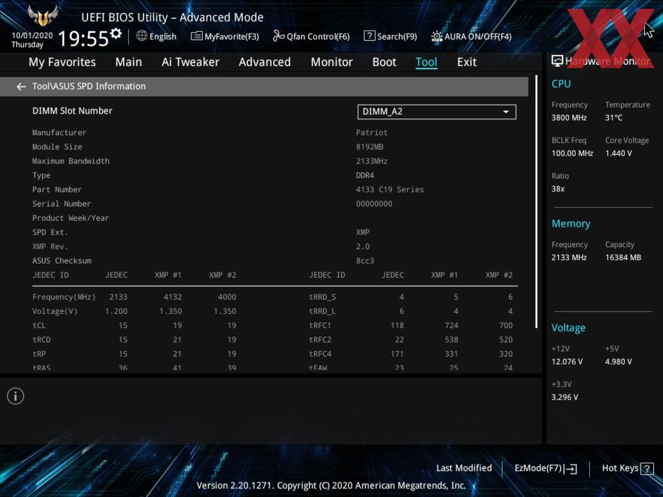Click Serial Number 00000000
This screenshot has height=497, width=663.
[x=374, y=204]
